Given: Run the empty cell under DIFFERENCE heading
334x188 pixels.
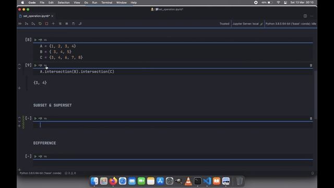Looking at the screenshot, I should coord(35,157).
